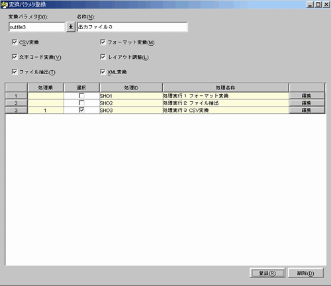Click the 削除(D) button
331x286 pixels.
(306, 273)
